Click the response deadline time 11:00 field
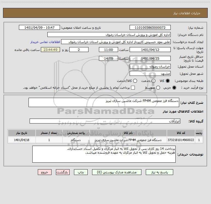The image size is (211, 204). click(109, 50)
